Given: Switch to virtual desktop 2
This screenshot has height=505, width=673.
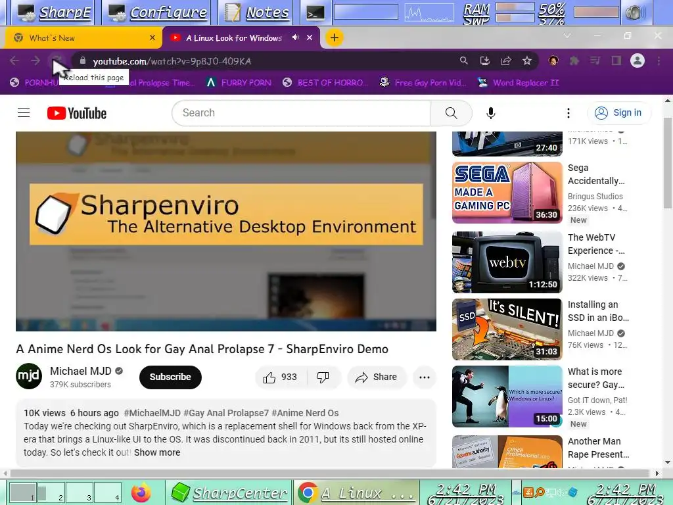Looking at the screenshot, I should tap(51, 493).
